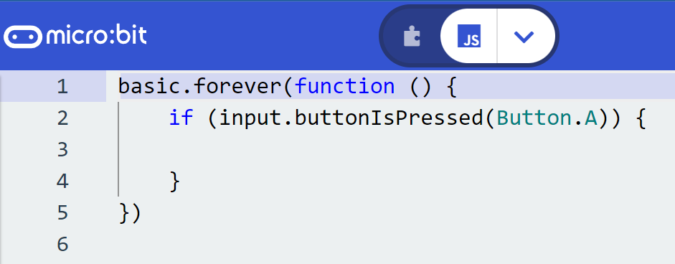Image resolution: width=675 pixels, height=264 pixels.
Task: Select line number 1 in gutter
Action: pyautogui.click(x=62, y=87)
